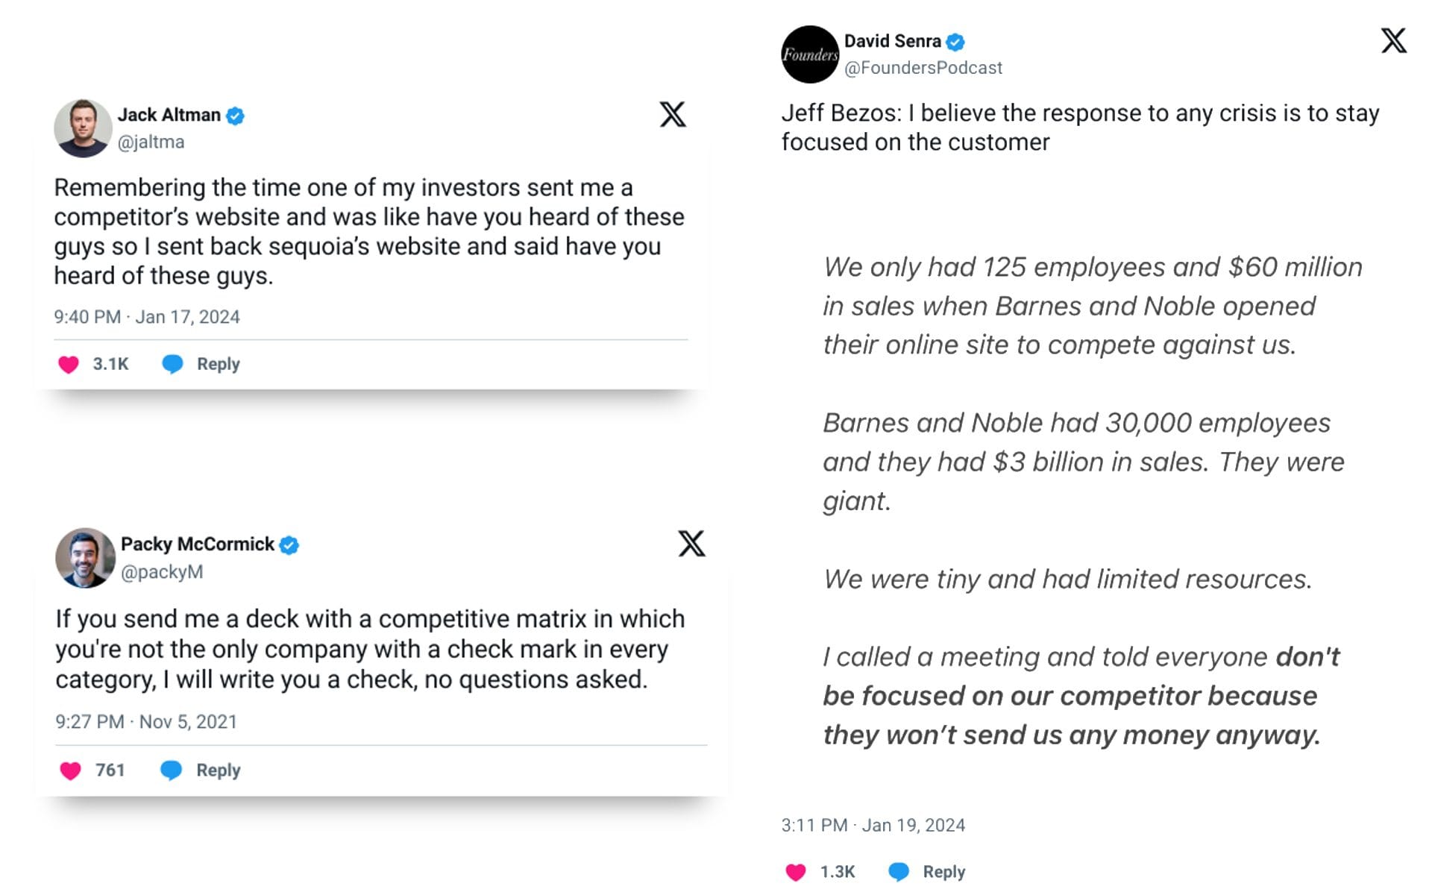Click the reply bubble on Packy McCormick's tweet
Viewport: 1432px width, 895px height.
click(172, 770)
